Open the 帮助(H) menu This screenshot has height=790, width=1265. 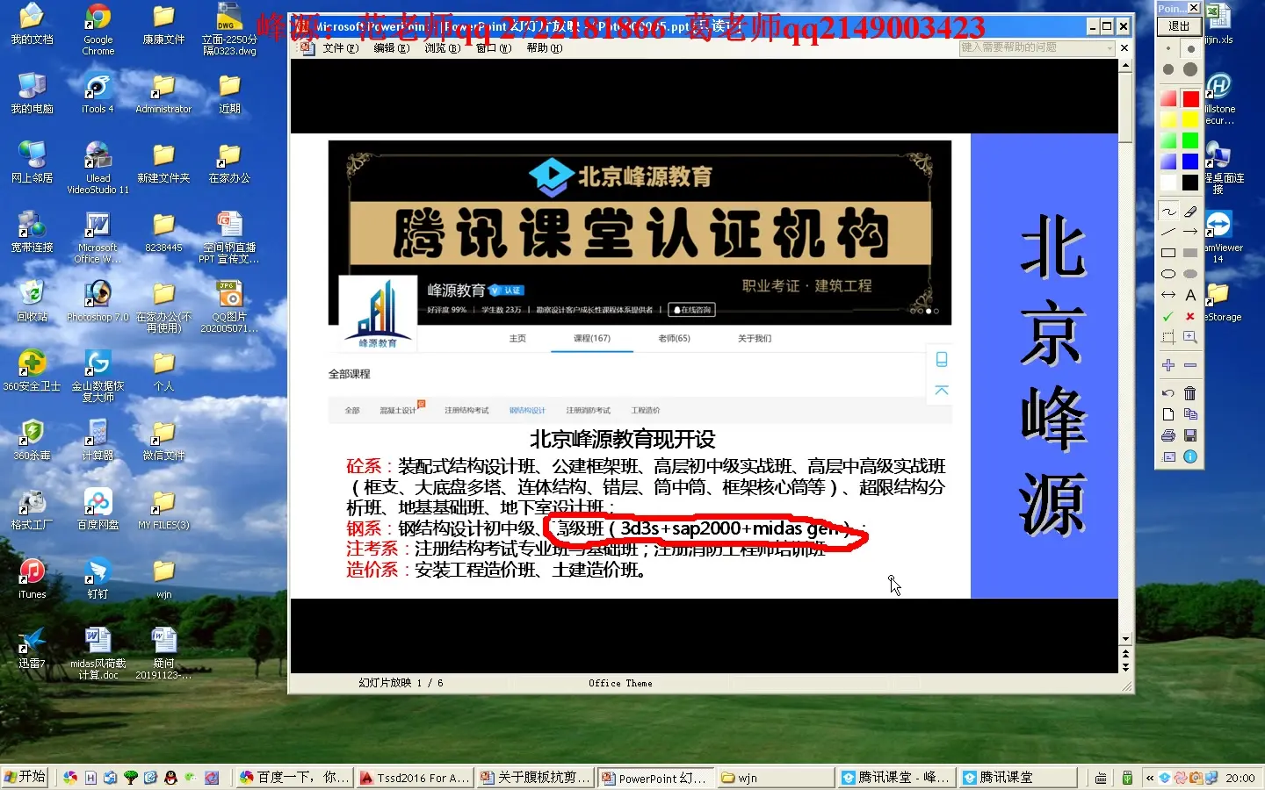tap(544, 48)
